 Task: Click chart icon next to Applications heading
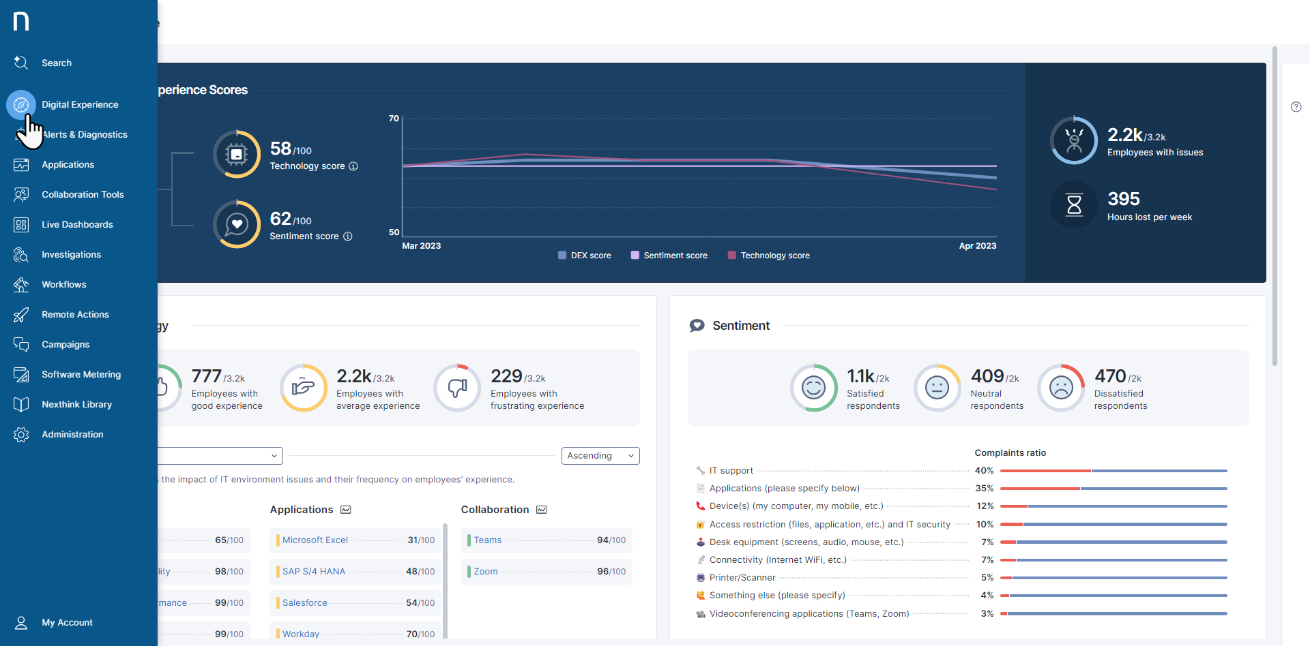coord(346,510)
